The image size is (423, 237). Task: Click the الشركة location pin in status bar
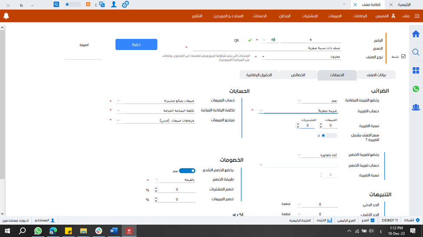pyautogui.click(x=418, y=220)
